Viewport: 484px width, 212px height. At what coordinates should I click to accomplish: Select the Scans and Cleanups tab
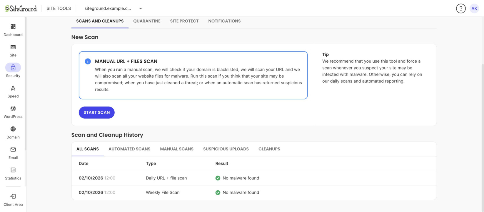coord(100,21)
